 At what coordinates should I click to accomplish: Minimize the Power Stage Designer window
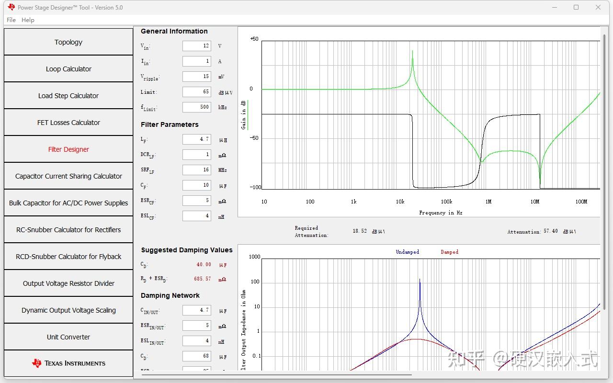(x=555, y=7)
